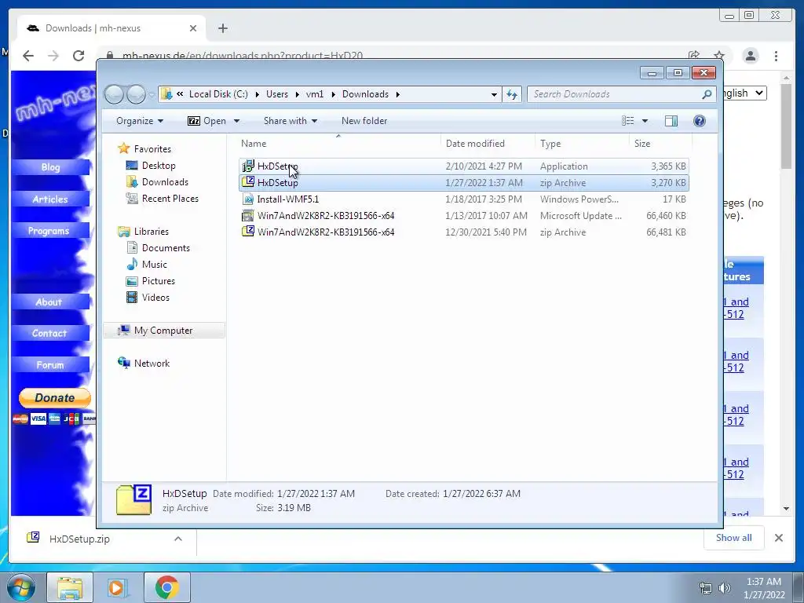Image resolution: width=804 pixels, height=603 pixels.
Task: Click Local Disk (C:) in breadcrumb
Action: click(x=218, y=94)
